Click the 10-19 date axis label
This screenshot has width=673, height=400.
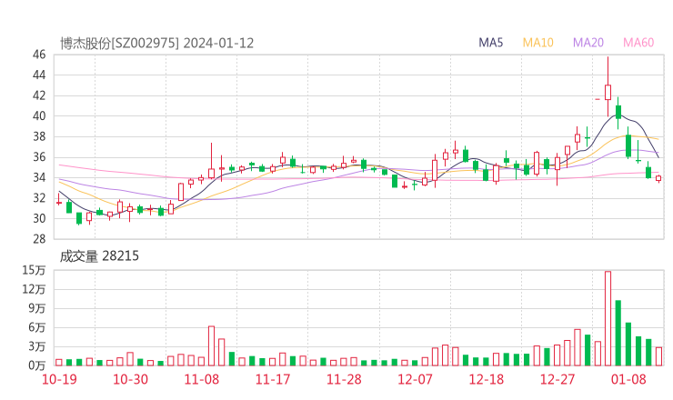tap(59, 379)
